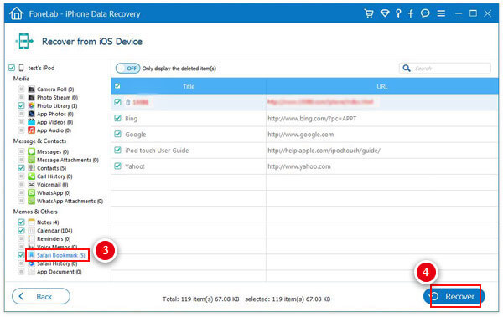Click the Bing URL cell
Viewport: 503px width, 317px height.
coord(312,119)
